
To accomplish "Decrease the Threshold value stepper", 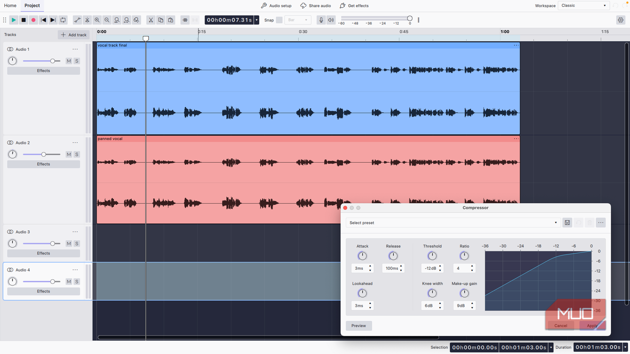I will (x=440, y=270).
